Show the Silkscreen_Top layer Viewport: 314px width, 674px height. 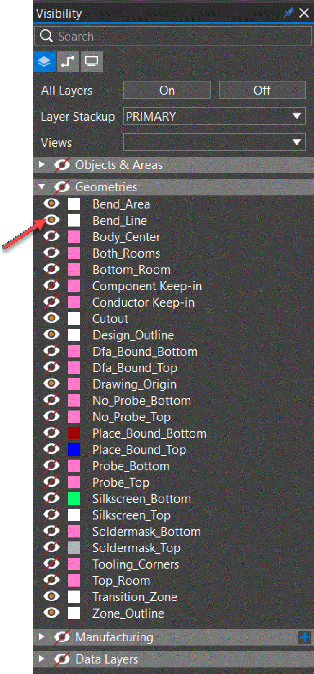51,515
